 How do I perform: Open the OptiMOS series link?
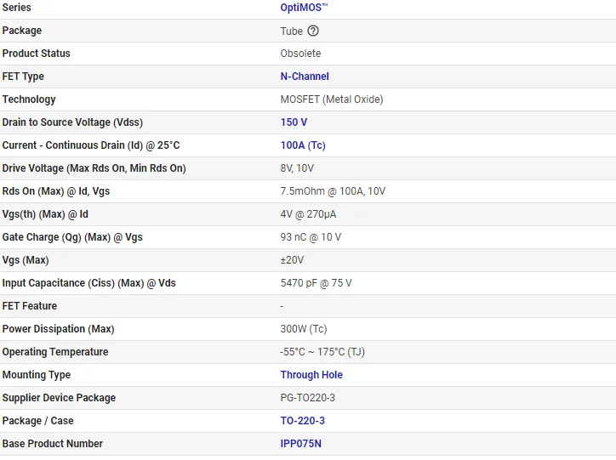(x=304, y=8)
